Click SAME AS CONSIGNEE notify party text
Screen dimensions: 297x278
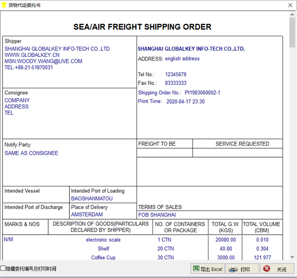[x=32, y=153]
